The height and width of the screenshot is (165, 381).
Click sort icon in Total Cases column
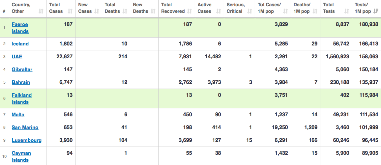pyautogui.click(x=70, y=11)
